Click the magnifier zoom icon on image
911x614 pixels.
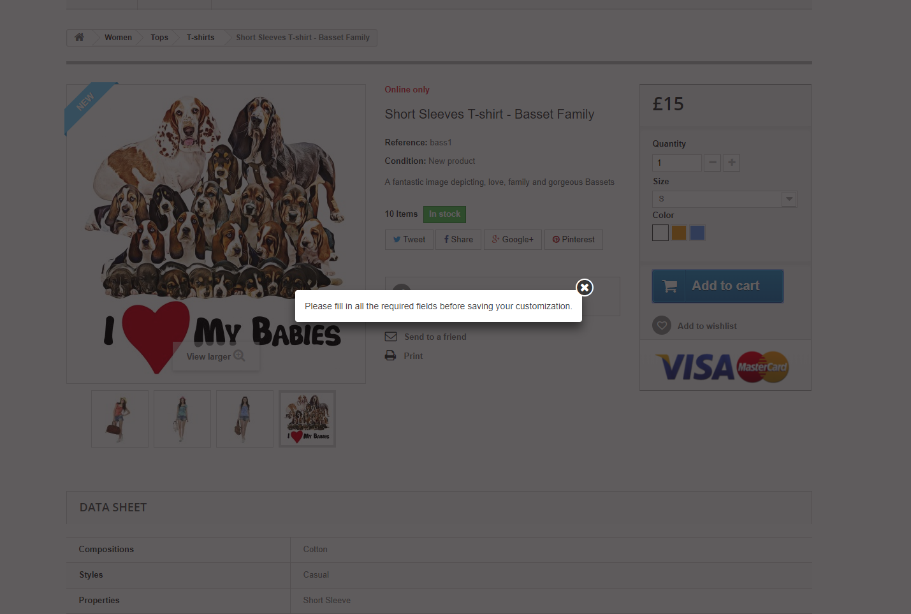[x=239, y=356]
